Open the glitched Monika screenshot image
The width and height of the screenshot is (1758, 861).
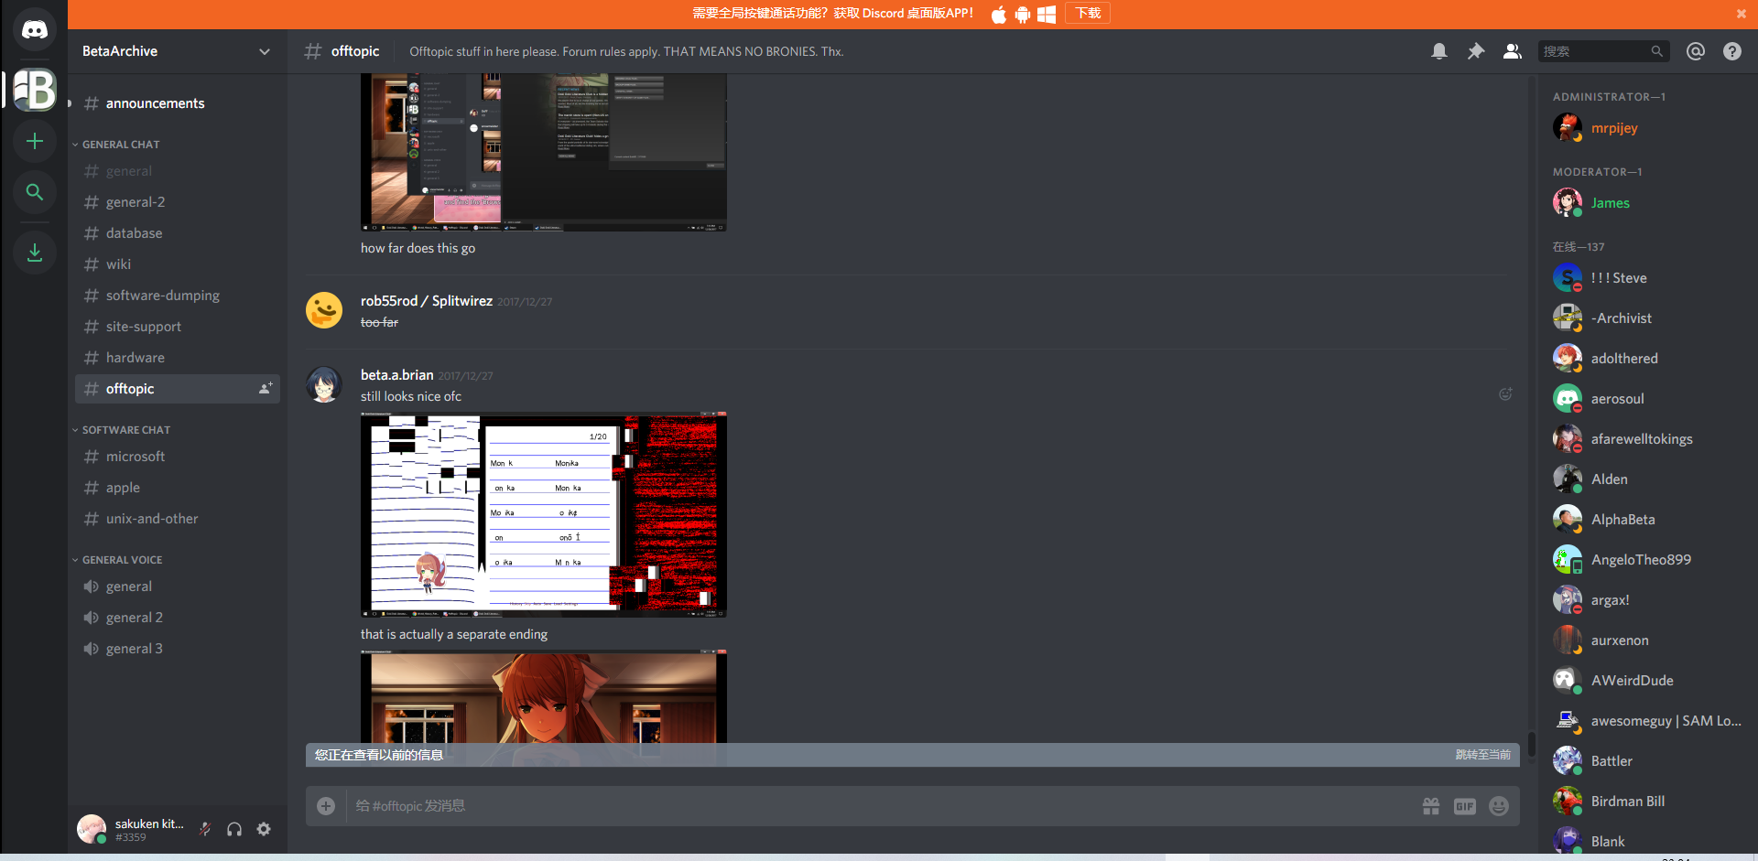click(x=544, y=514)
